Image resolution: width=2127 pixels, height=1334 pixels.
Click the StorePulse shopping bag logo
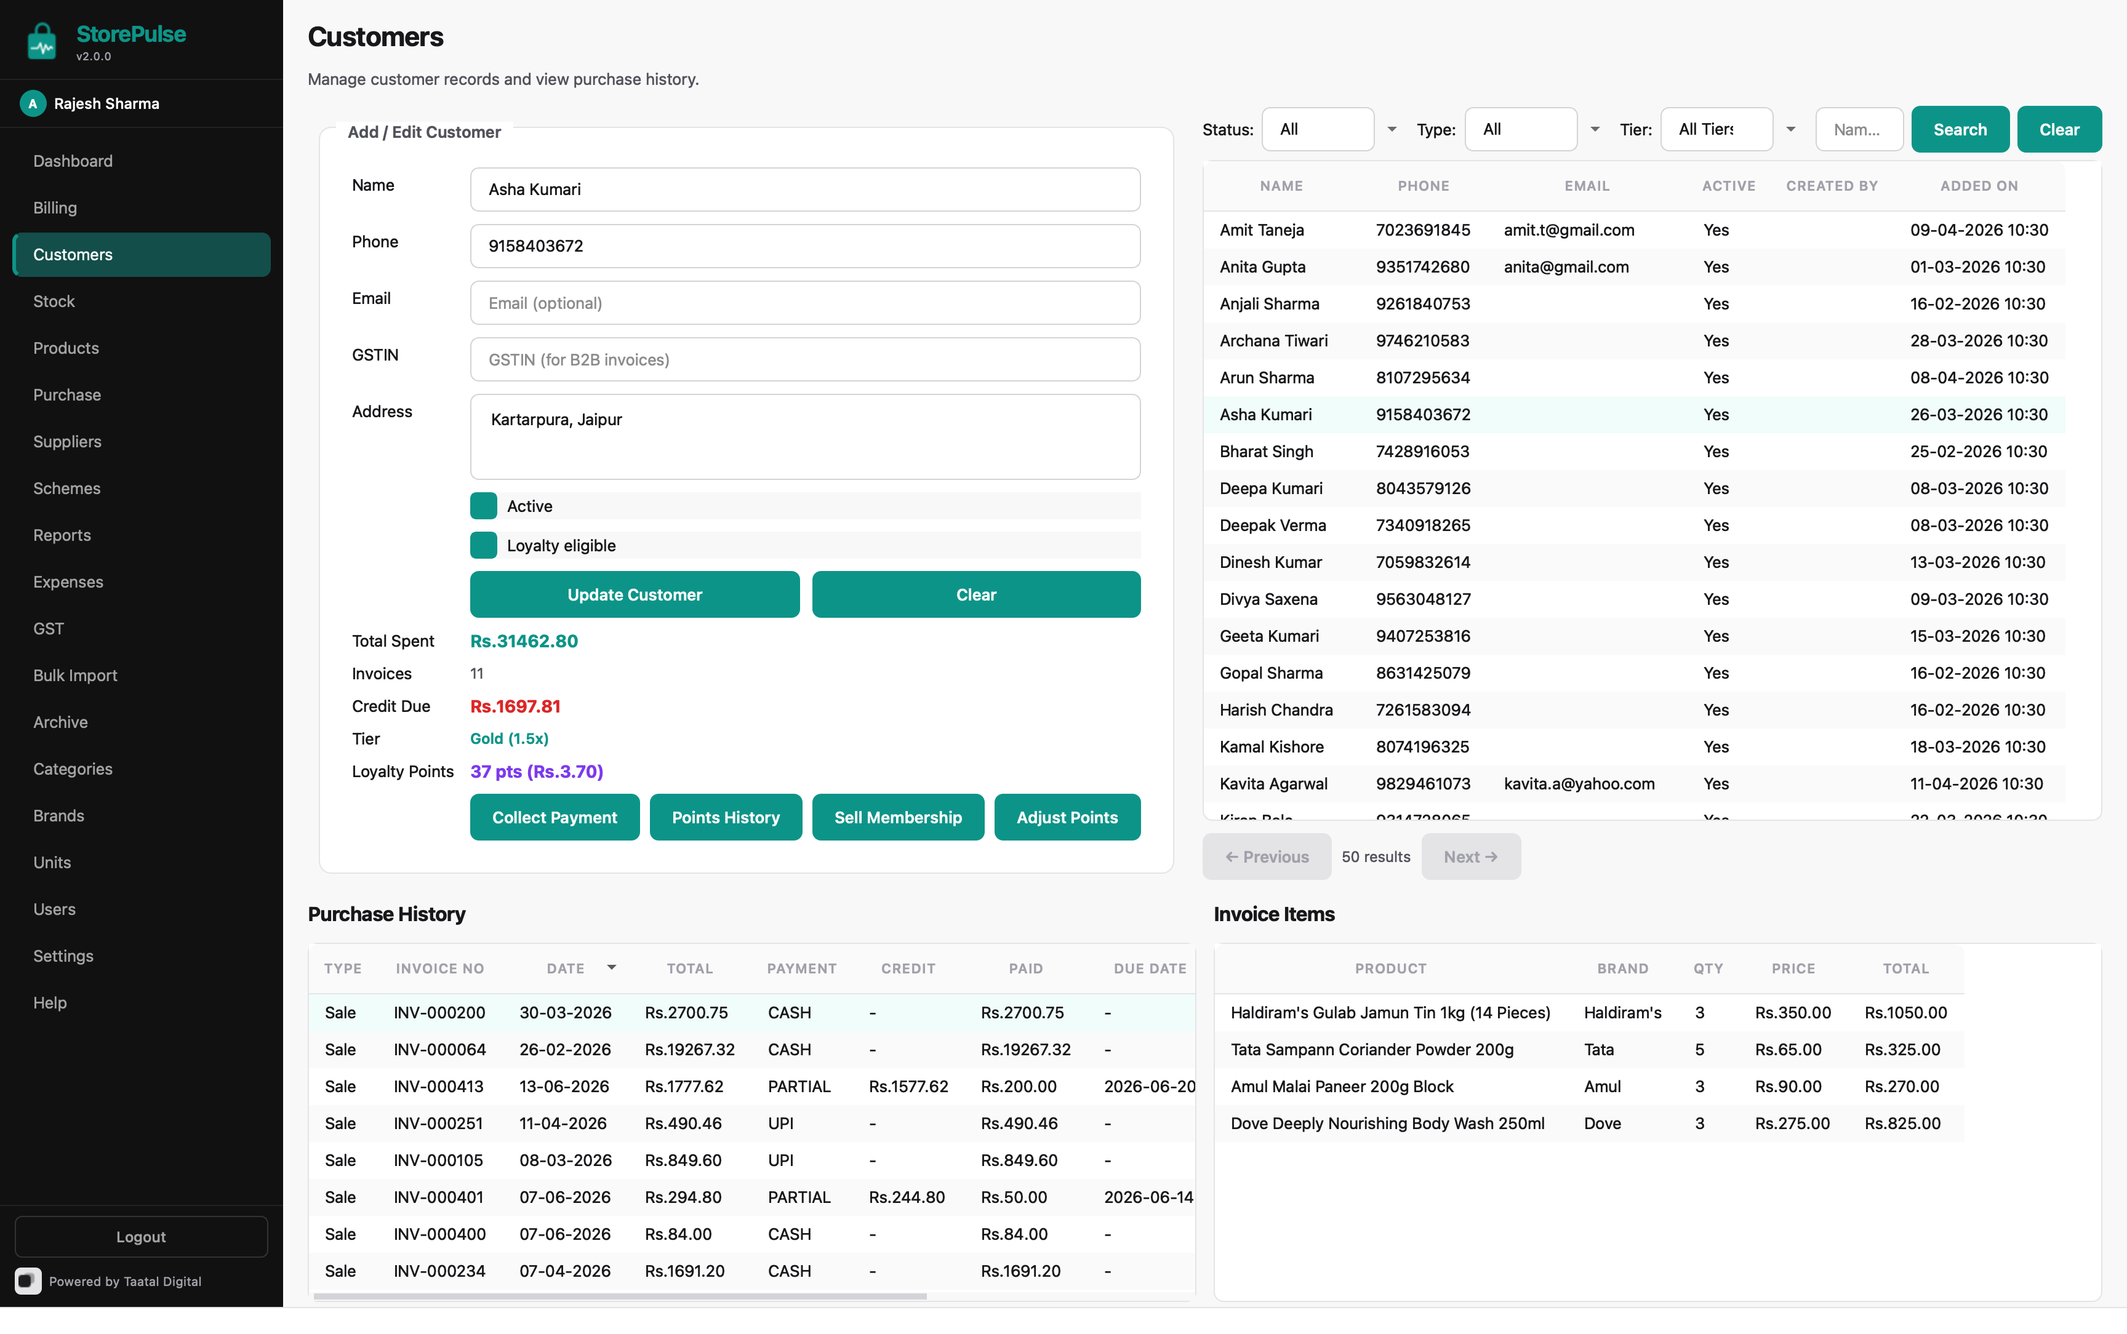coord(41,41)
